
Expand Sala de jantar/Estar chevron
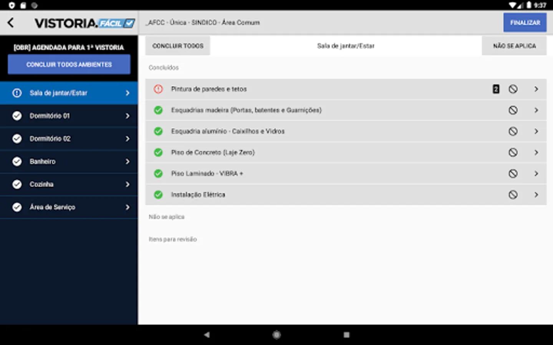(x=127, y=93)
